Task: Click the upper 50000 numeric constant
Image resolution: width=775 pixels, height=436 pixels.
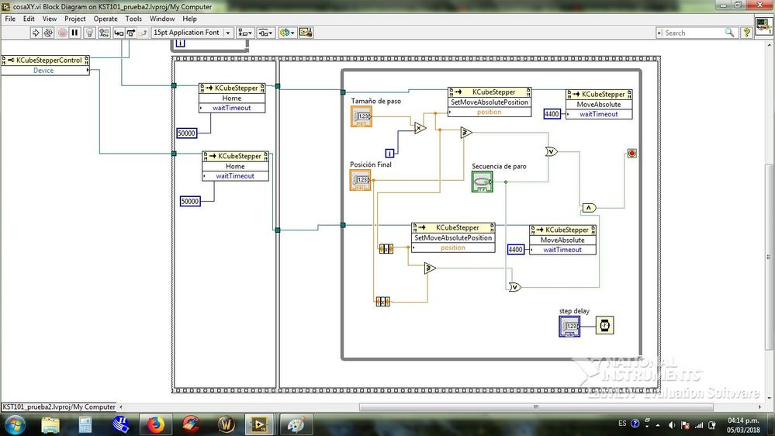Action: 187,133
